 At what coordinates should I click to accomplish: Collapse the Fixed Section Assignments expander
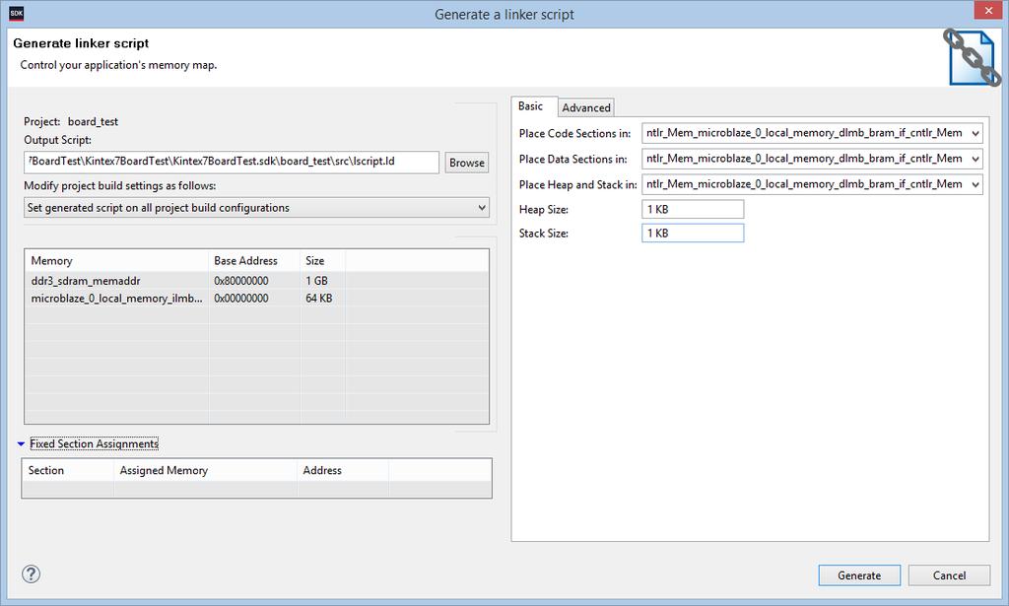click(22, 443)
